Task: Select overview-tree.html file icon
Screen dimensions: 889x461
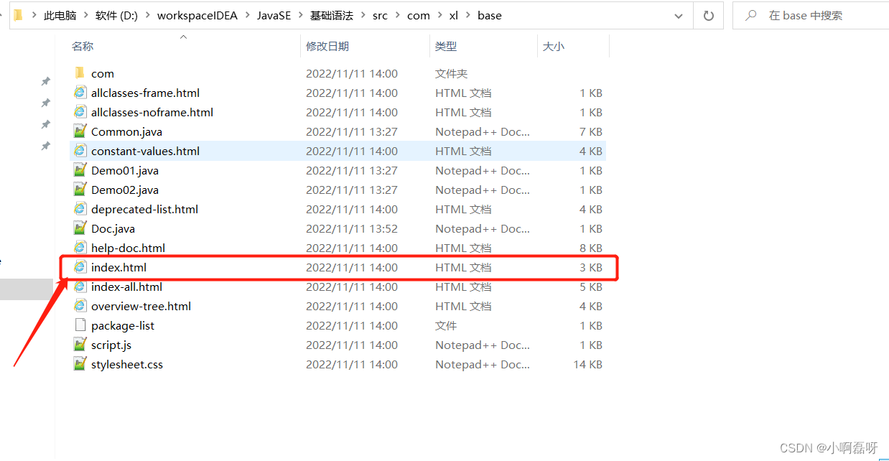Action: pyautogui.click(x=80, y=306)
